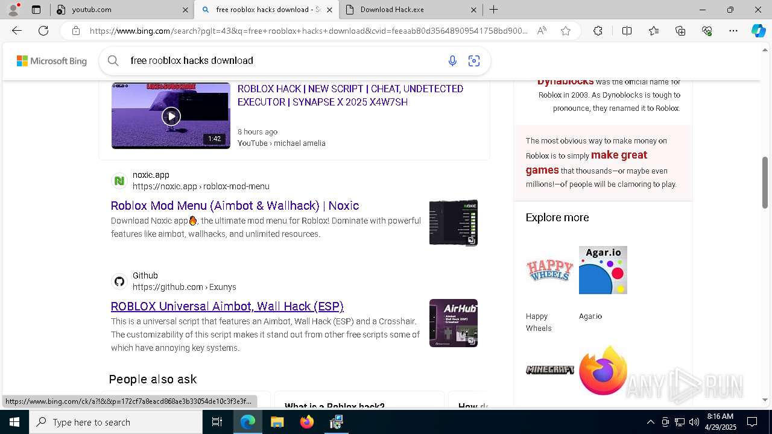Click the github.com Exunys URL
Image resolution: width=772 pixels, height=434 pixels.
point(185,287)
